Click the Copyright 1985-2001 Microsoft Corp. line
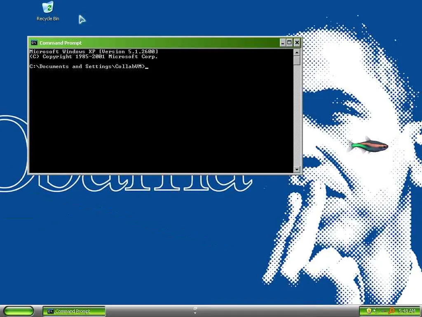422x317 pixels. [x=94, y=57]
